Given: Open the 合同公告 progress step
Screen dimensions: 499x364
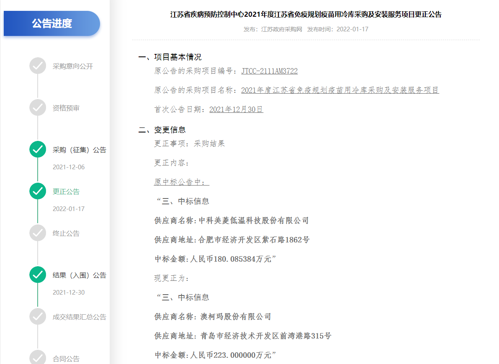Looking at the screenshot, I should [x=66, y=359].
